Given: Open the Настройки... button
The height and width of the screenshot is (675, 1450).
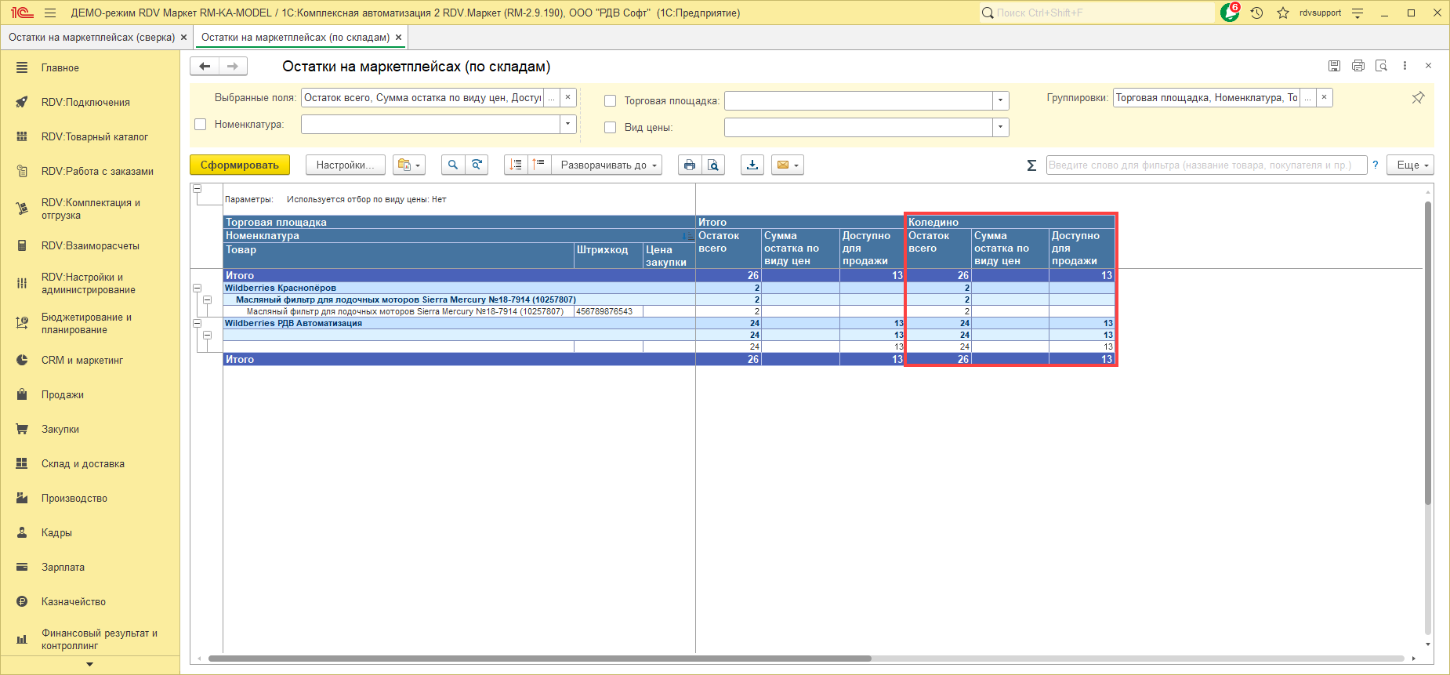Looking at the screenshot, I should [345, 165].
